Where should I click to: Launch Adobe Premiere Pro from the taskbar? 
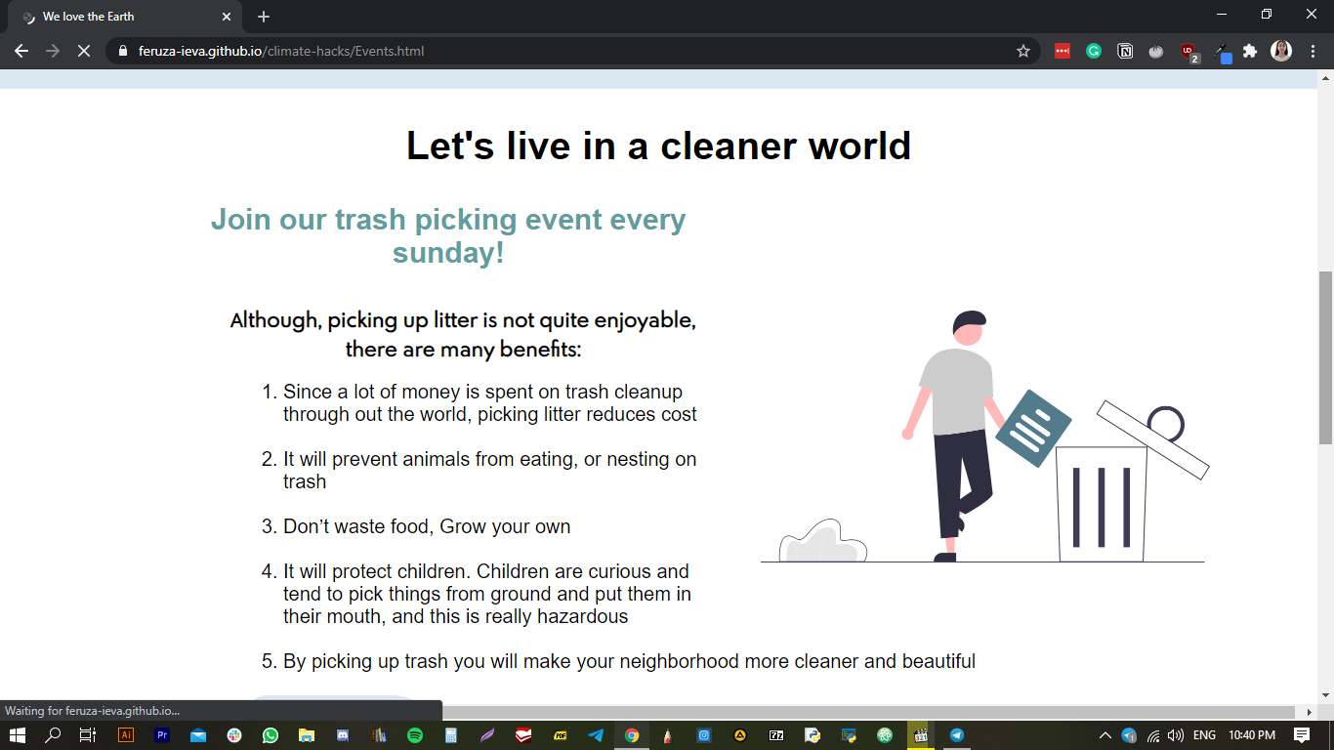click(162, 735)
